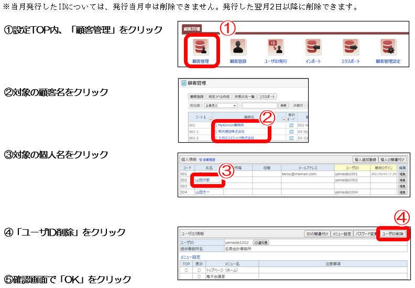Open the 山田次郎 individual name link
415x288 pixels.
(x=202, y=179)
